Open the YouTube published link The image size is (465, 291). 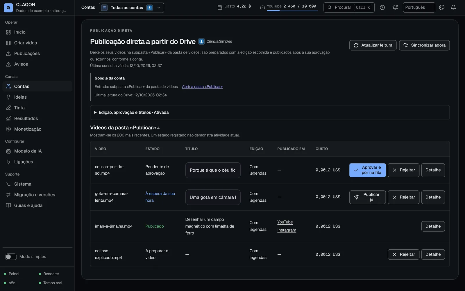(285, 222)
